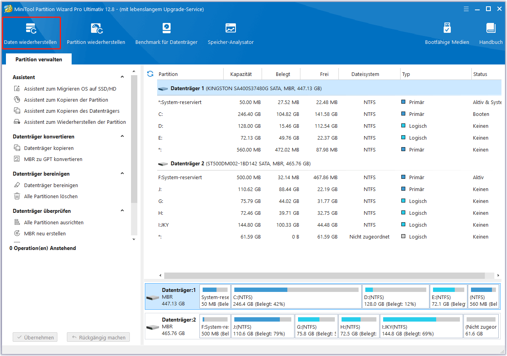Screen dimensions: 507x356
Task: Select partition D: row
Action: coord(329,126)
